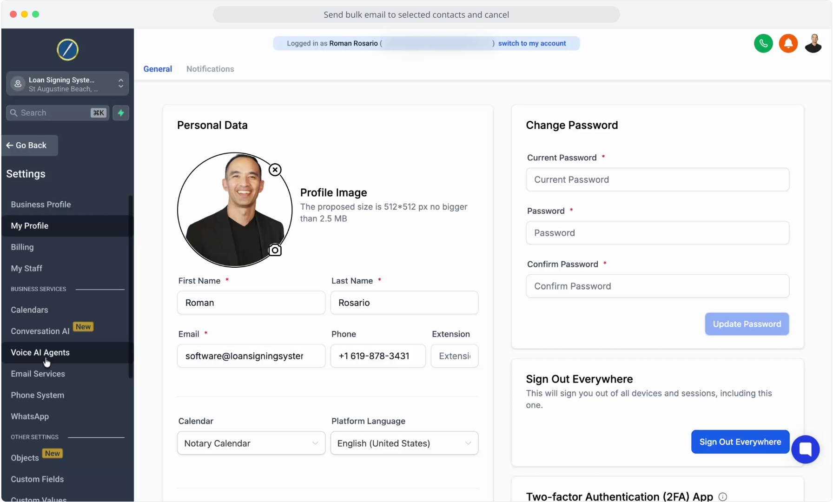Click the 'Change Password' heading
The width and height of the screenshot is (833, 502).
tap(572, 125)
